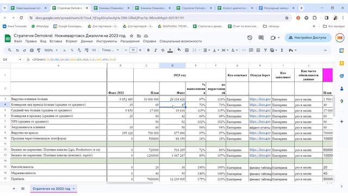Open comments history icon
The image size is (348, 196).
(261, 38)
